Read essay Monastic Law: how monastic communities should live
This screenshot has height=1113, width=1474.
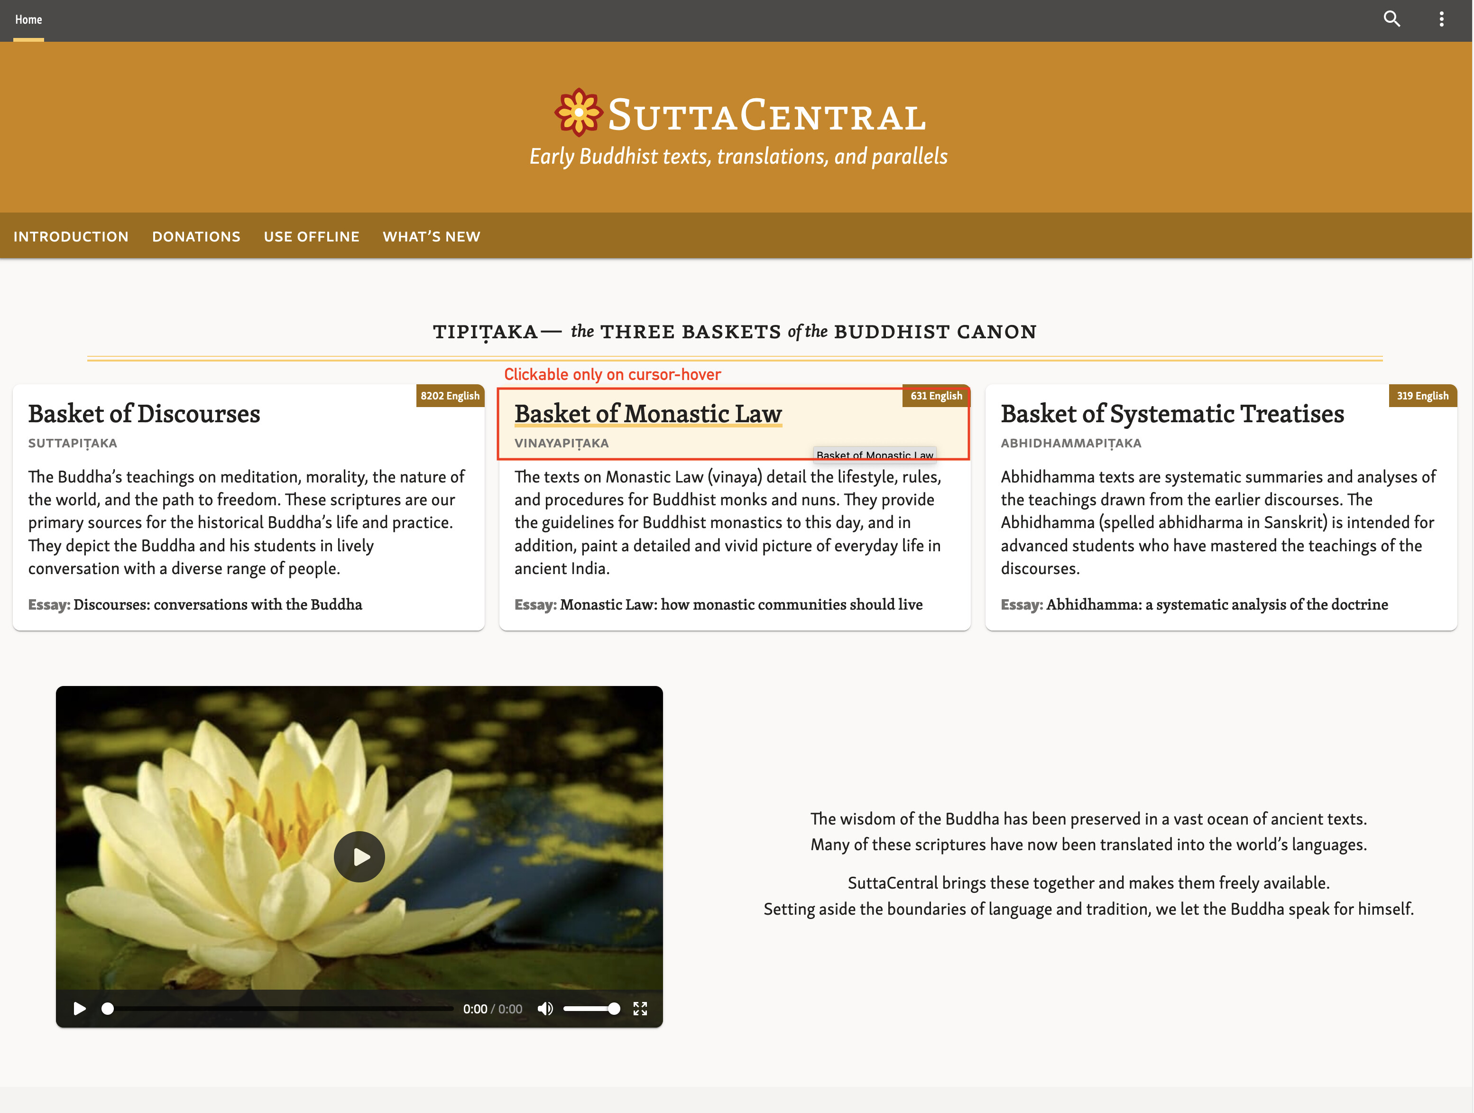741,604
